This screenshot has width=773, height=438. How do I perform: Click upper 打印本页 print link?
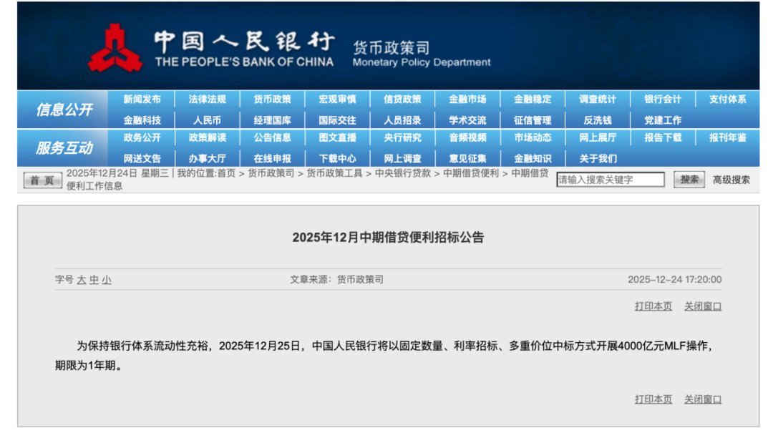[x=653, y=306]
